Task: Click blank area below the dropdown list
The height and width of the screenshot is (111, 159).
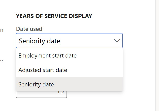Action: click(x=102, y=103)
